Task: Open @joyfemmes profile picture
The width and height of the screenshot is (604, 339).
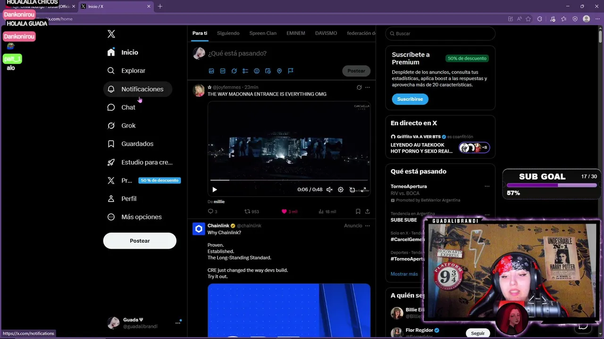Action: point(199,90)
